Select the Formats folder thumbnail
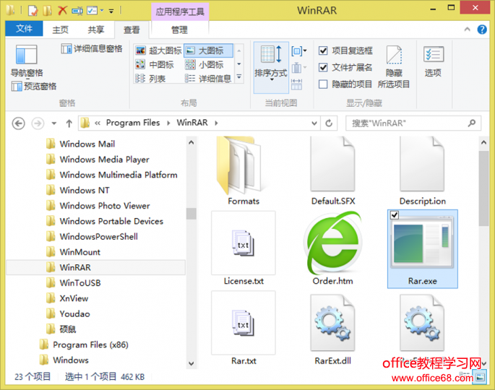 pos(244,171)
